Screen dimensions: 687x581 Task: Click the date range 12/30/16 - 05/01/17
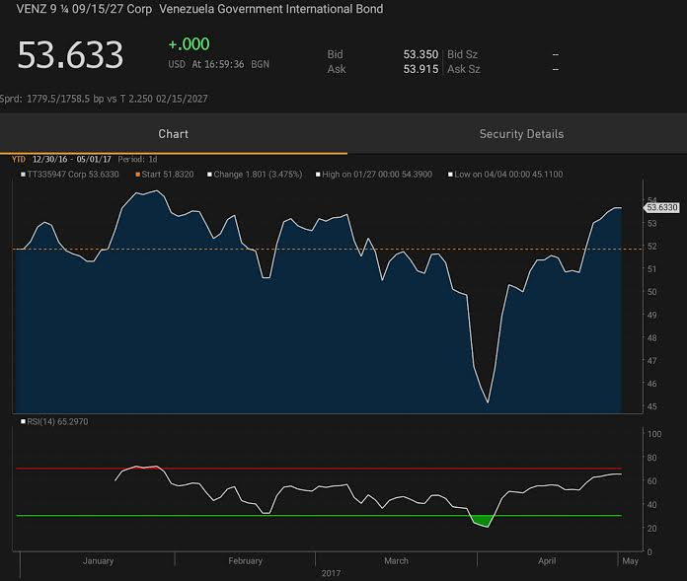(x=71, y=159)
